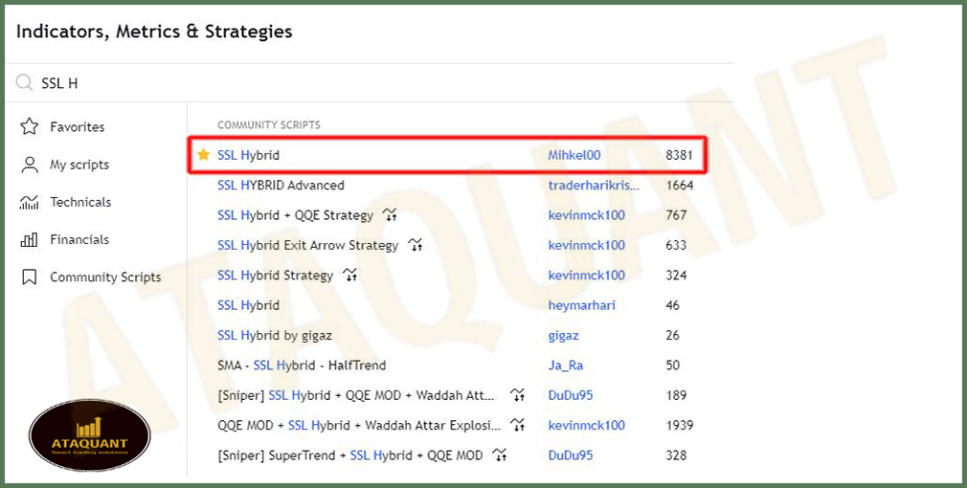Open author Mihkel00 profile
This screenshot has height=488, width=967.
(x=574, y=155)
